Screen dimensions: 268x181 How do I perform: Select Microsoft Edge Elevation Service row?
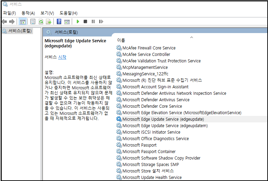182,113
